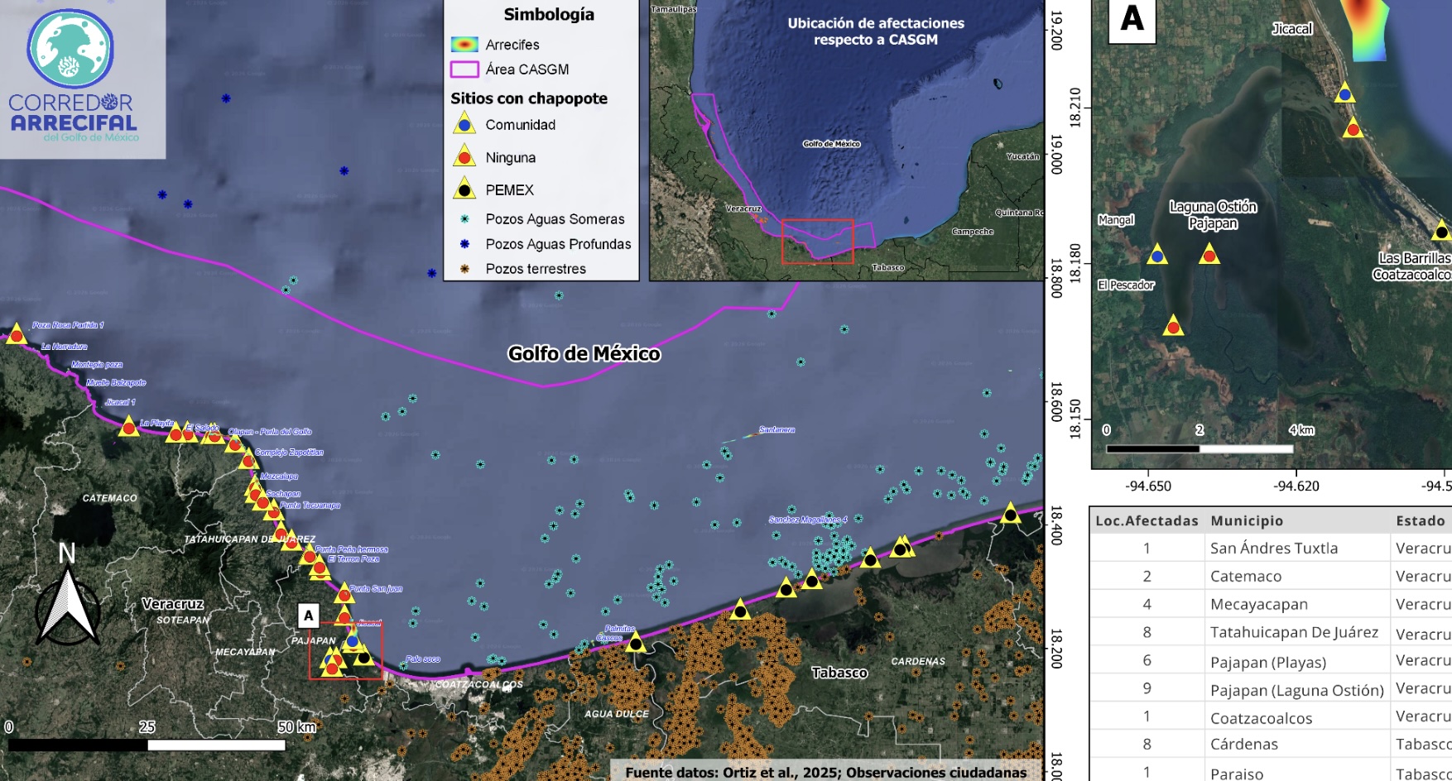This screenshot has width=1452, height=781.
Task: Click the 'Laguna Ostión Pajapan' label in inset
Action: (1213, 215)
